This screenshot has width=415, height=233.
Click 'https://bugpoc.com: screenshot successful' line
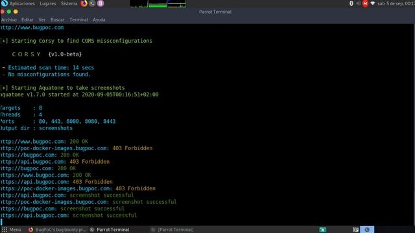[62, 208]
